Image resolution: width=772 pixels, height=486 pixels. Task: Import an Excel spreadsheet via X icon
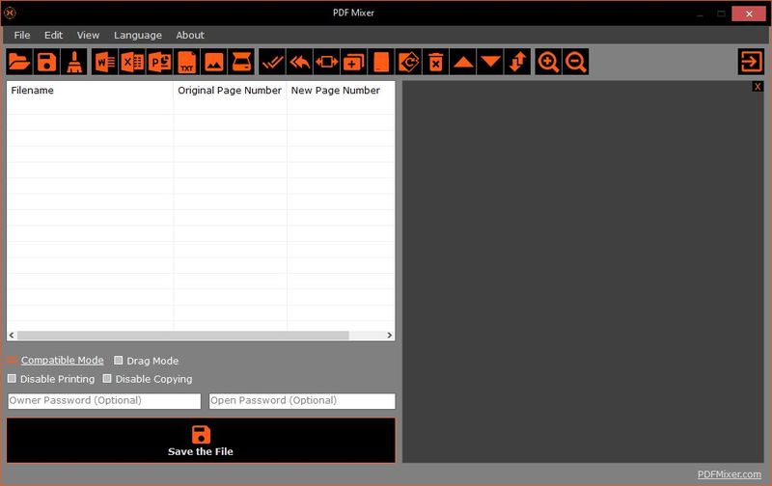click(x=132, y=62)
